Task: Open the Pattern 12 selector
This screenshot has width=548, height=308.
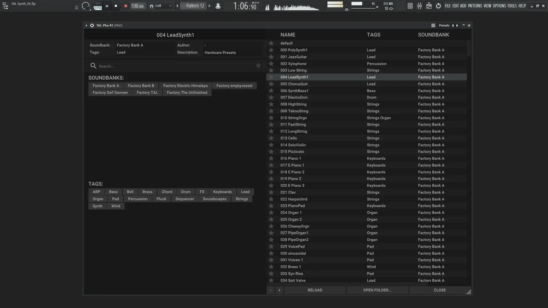Action: pos(195,6)
